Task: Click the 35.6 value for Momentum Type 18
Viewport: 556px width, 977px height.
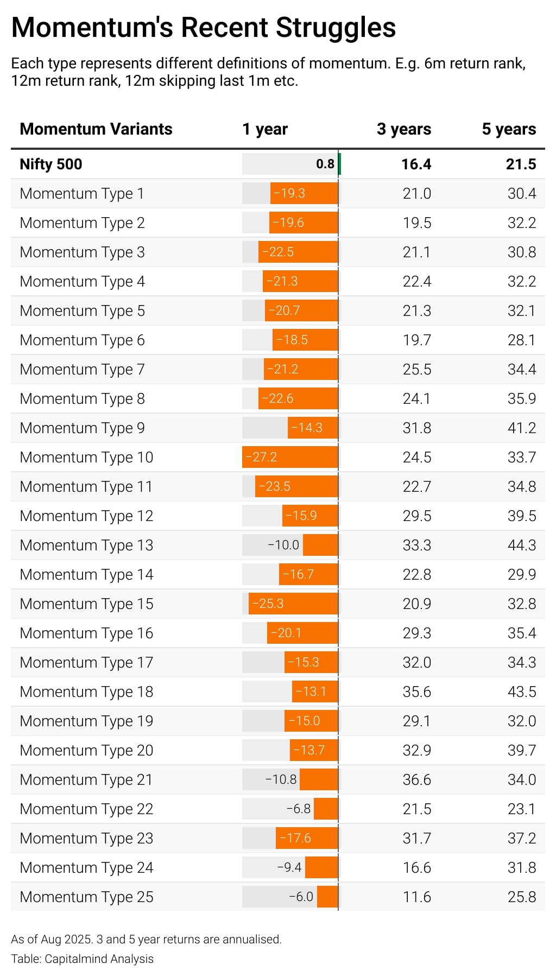Action: tap(416, 692)
